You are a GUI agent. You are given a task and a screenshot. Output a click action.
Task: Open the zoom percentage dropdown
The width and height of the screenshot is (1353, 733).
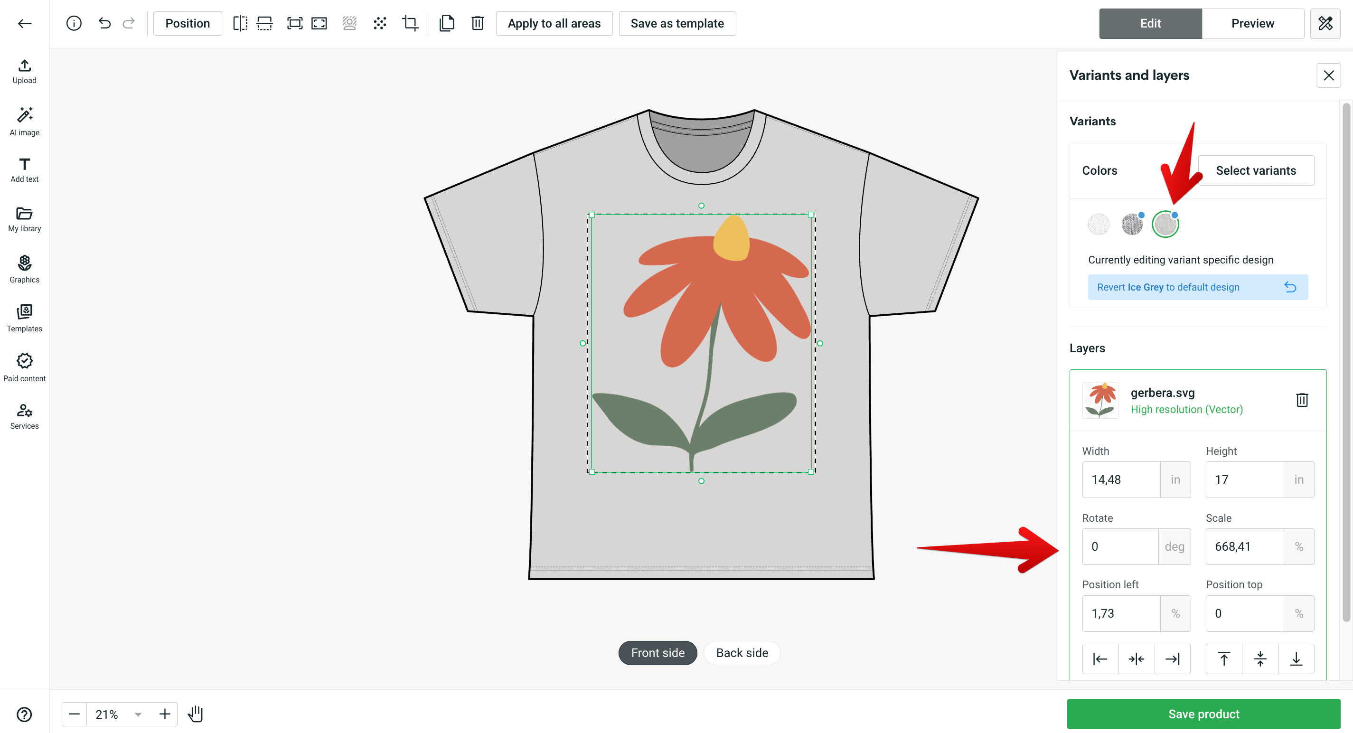137,714
